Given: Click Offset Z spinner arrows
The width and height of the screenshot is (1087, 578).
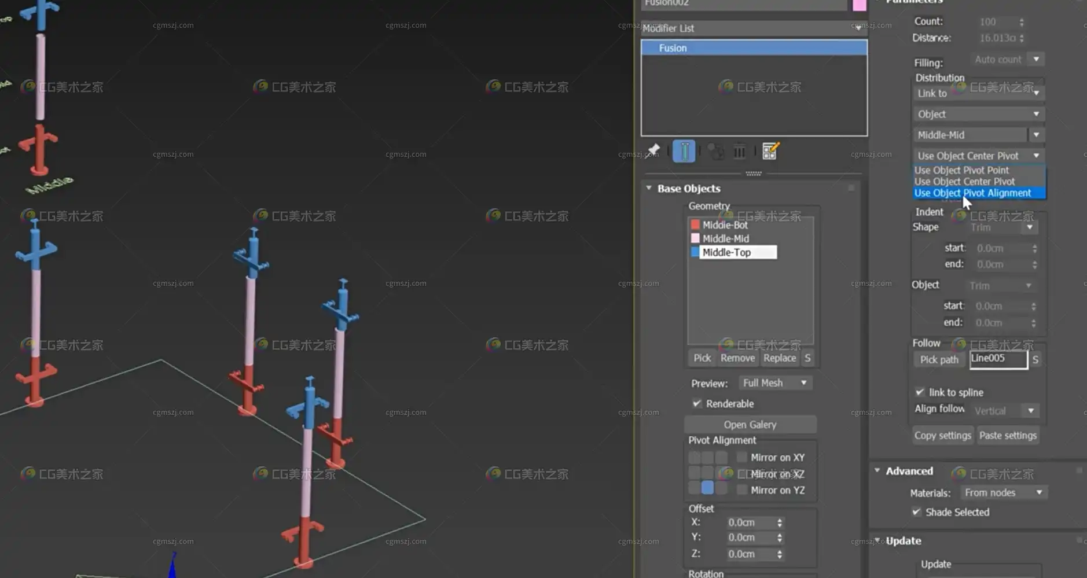Looking at the screenshot, I should [x=780, y=554].
